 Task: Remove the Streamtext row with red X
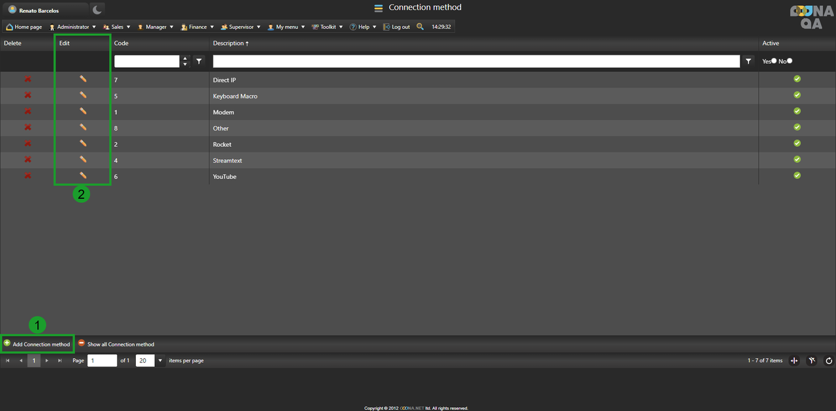[27, 160]
